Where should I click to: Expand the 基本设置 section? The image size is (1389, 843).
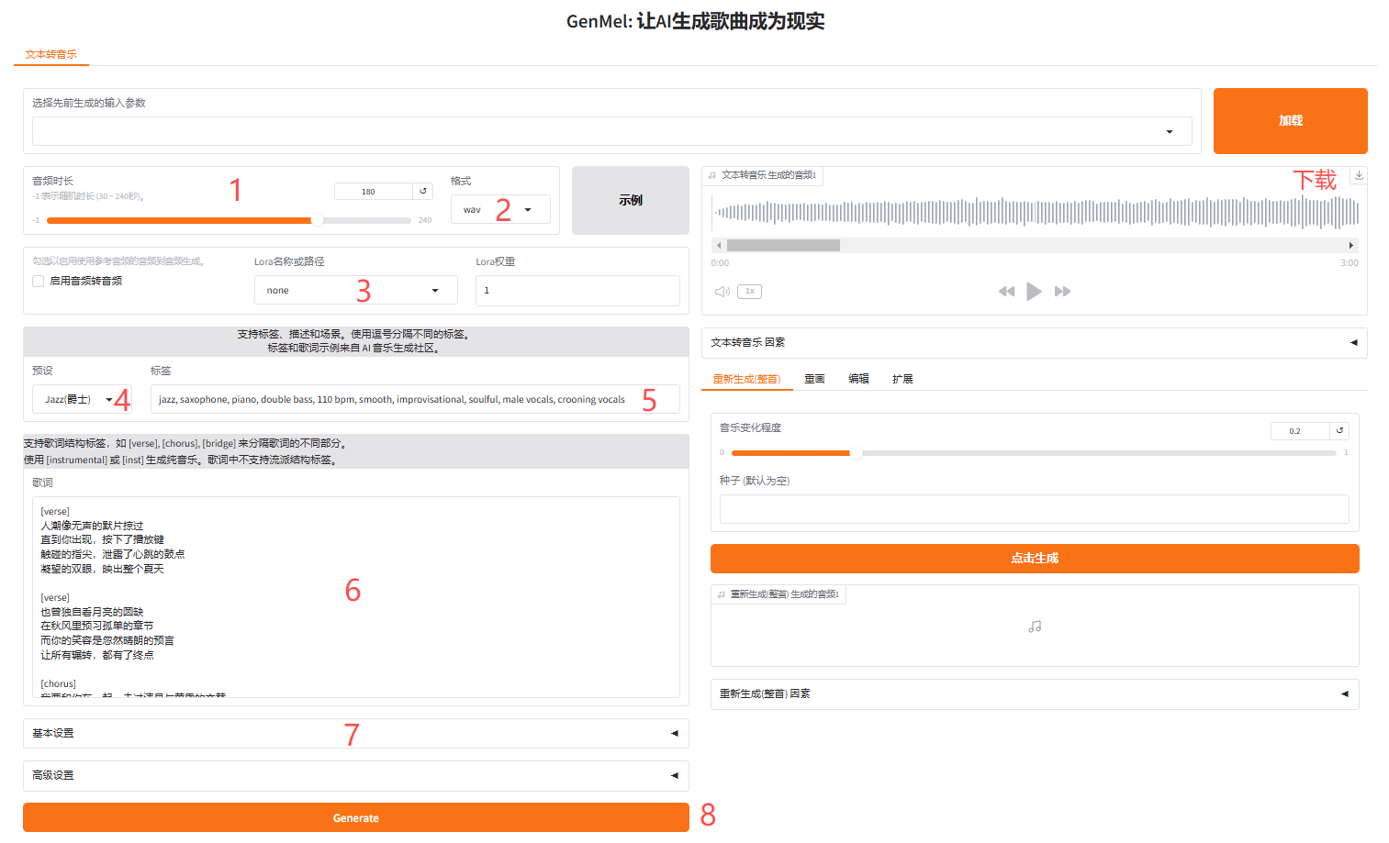356,734
